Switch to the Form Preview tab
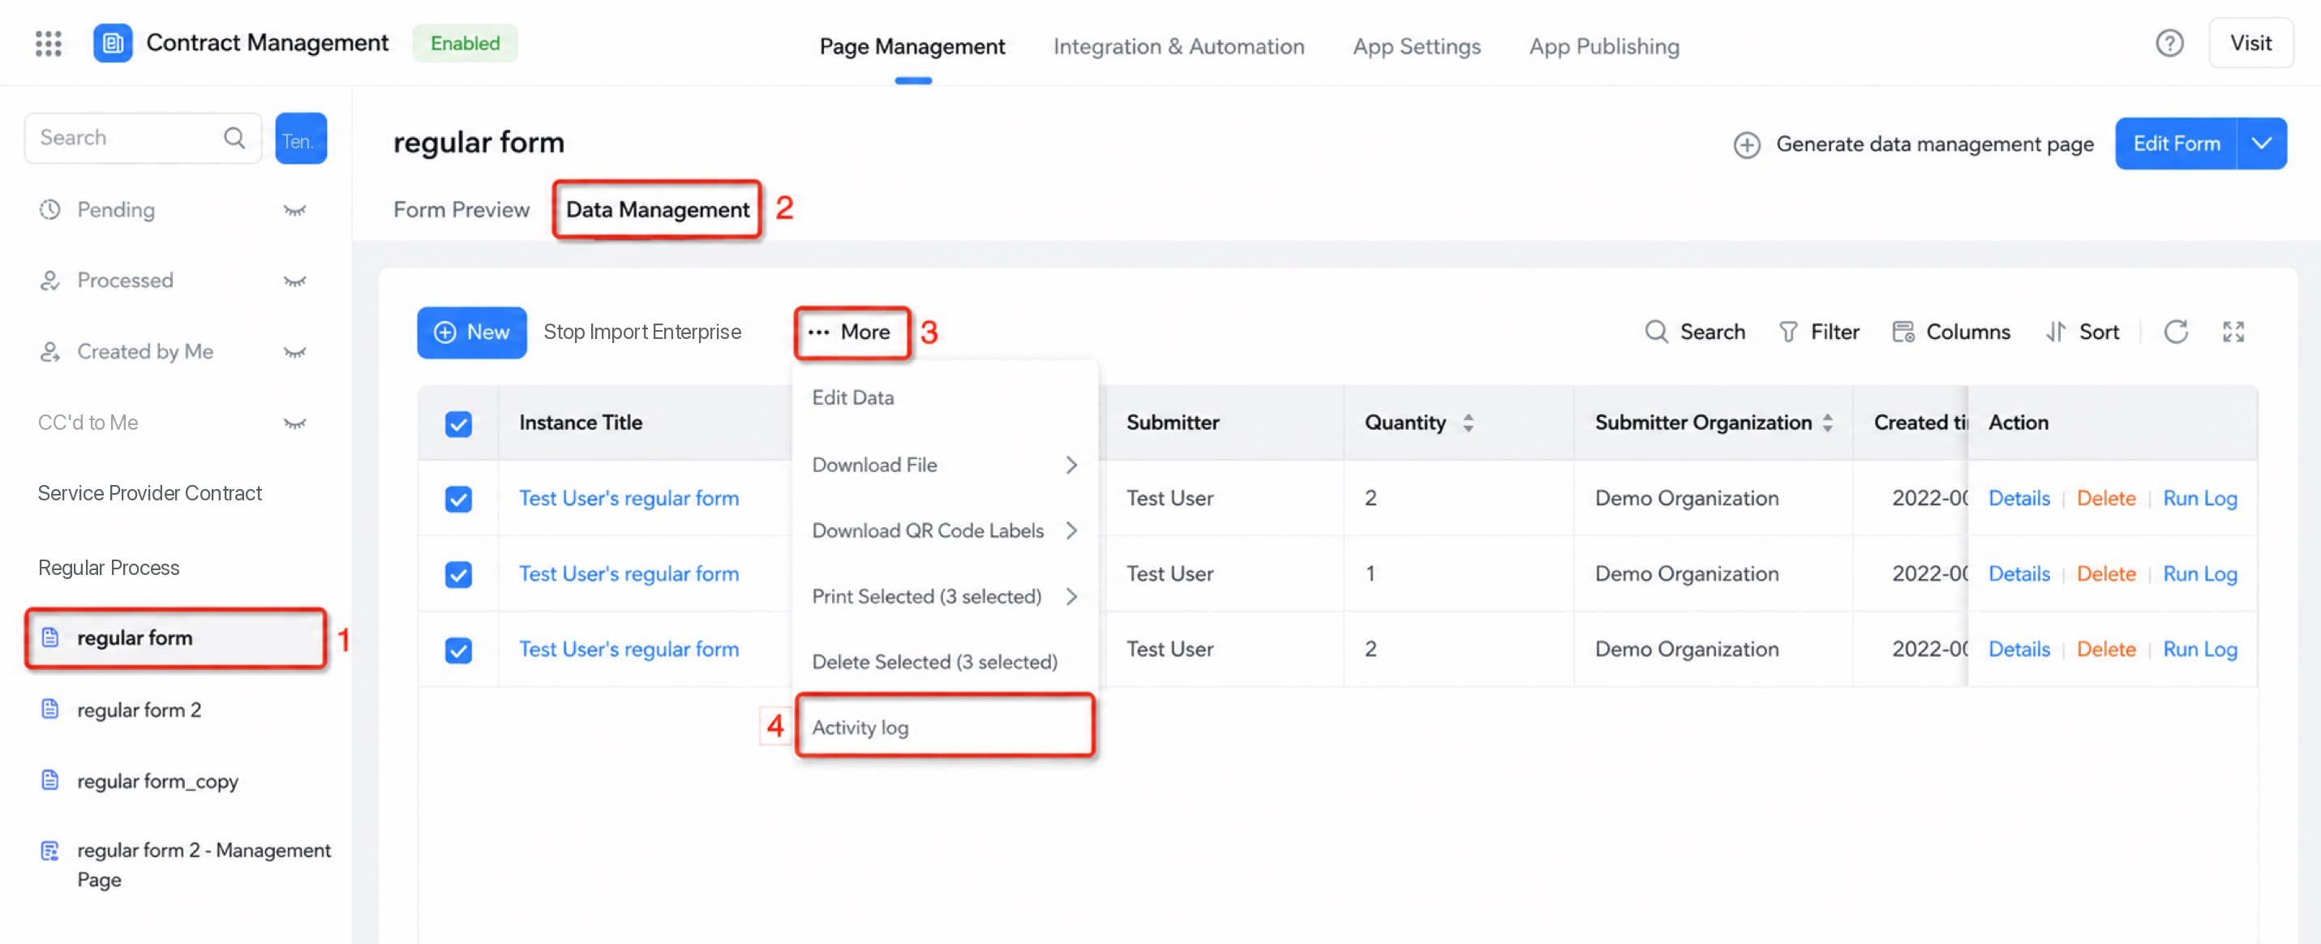 tap(461, 210)
